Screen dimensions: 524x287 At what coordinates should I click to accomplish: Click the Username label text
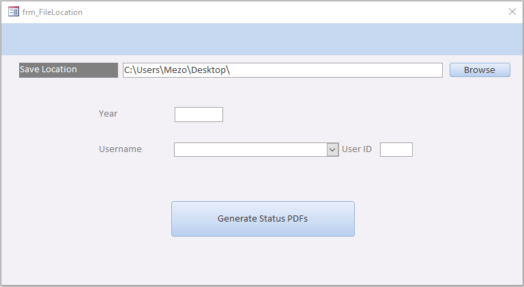coord(120,149)
